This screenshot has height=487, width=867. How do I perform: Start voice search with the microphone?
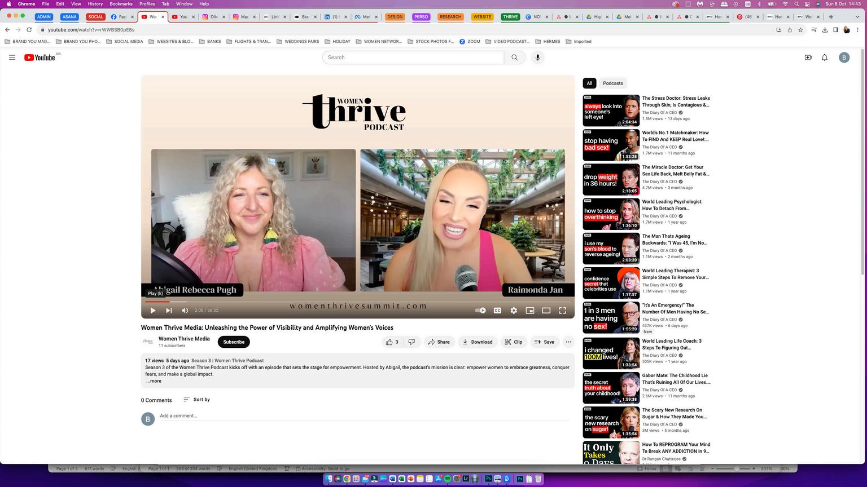[537, 57]
